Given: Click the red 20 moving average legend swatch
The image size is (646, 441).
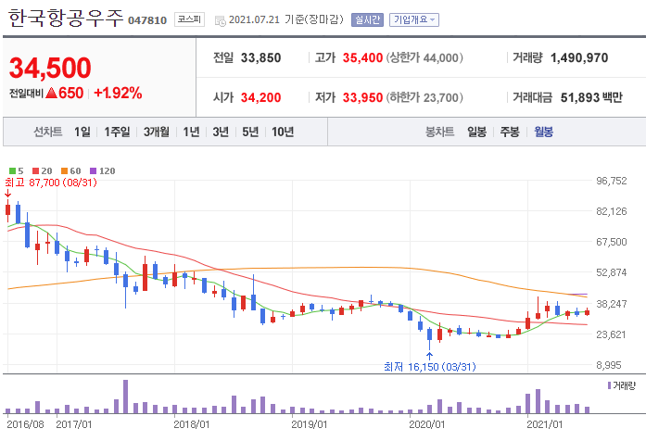Looking at the screenshot, I should 36,170.
